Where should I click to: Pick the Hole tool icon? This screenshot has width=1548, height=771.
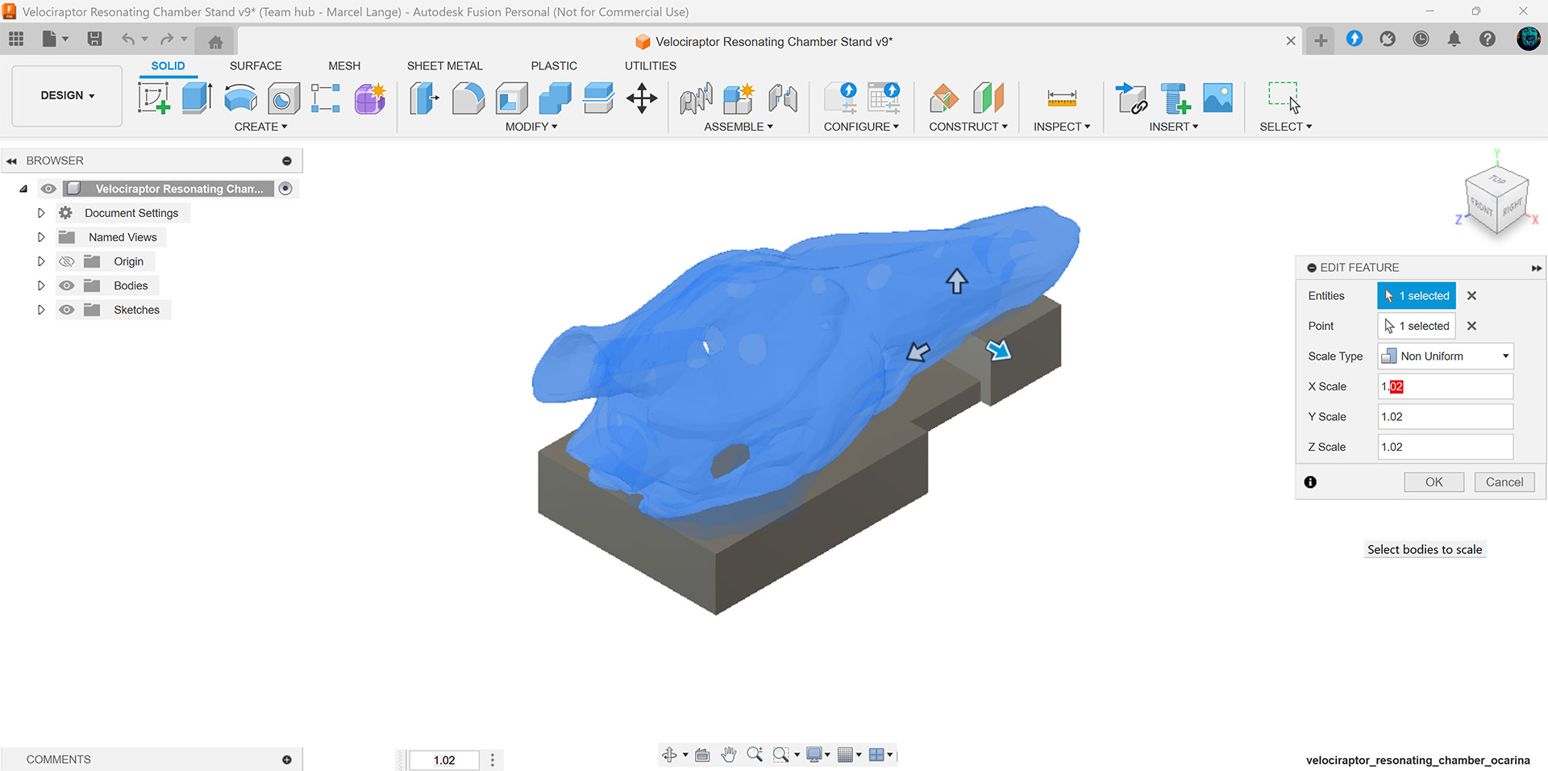[284, 98]
